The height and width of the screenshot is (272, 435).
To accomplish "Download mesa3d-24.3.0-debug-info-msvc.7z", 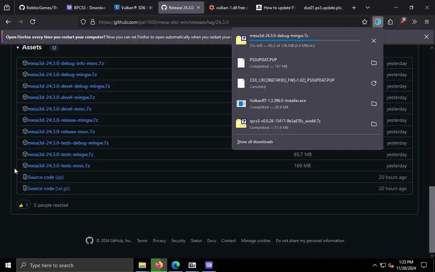I will [x=66, y=63].
